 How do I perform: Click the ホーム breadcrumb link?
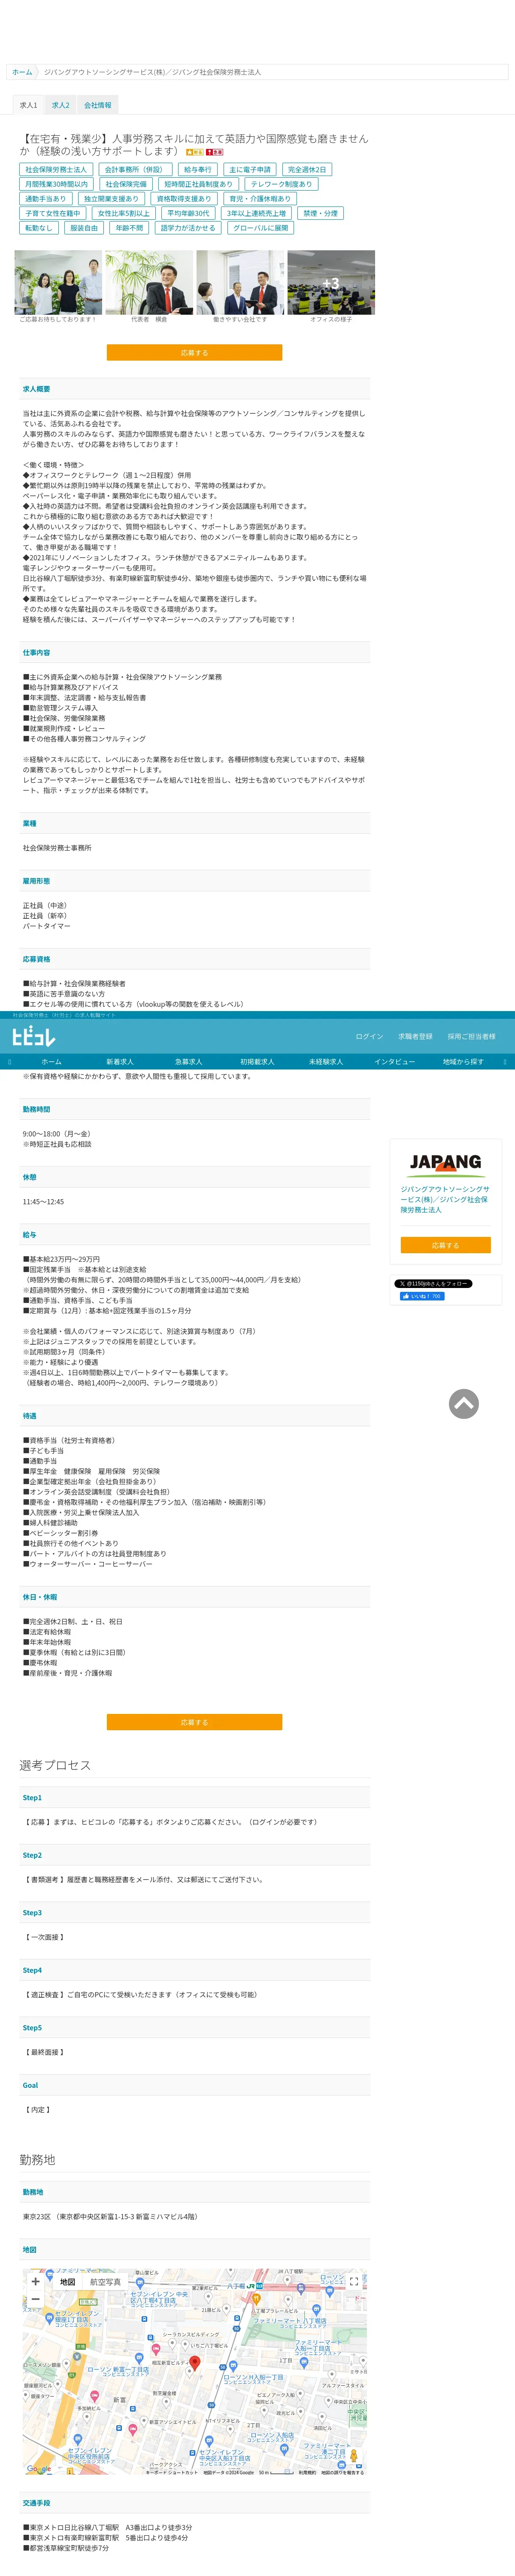[22, 72]
